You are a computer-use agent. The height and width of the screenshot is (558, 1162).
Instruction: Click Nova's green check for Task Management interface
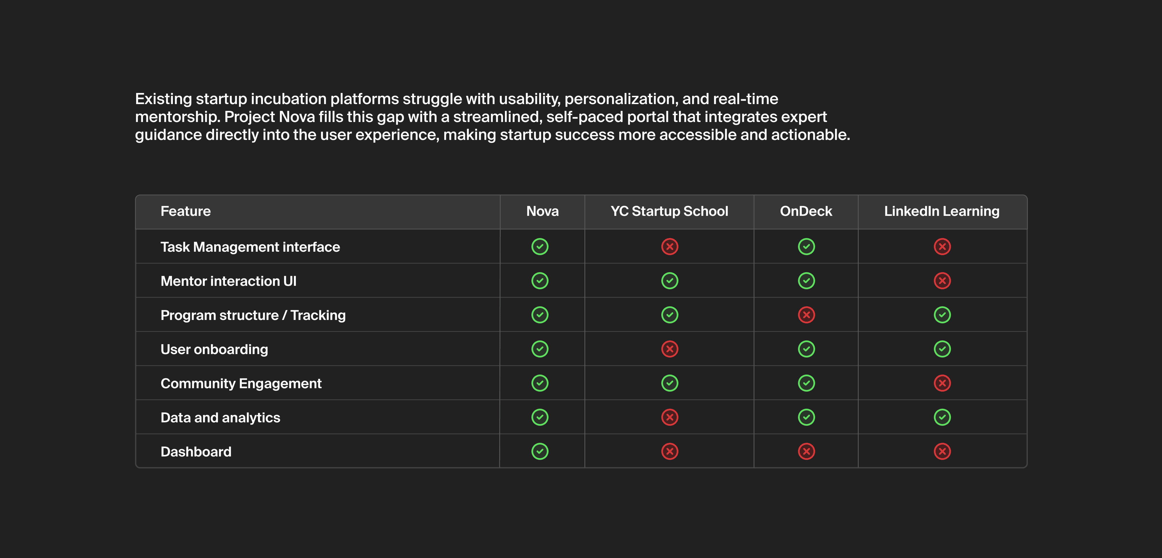click(539, 246)
